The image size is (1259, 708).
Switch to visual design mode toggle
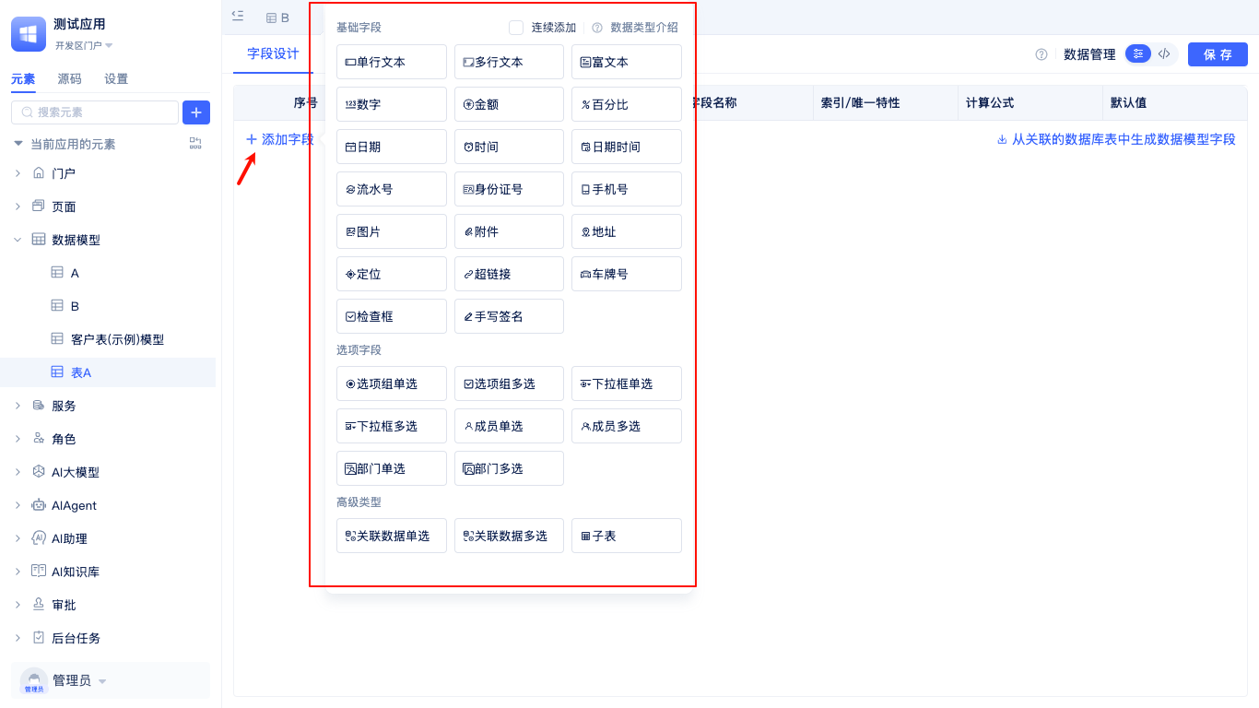pos(1138,54)
